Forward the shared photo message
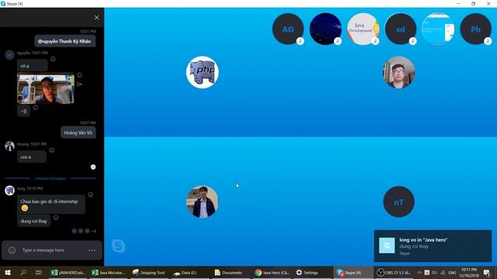The height and width of the screenshot is (279, 497). pos(79,84)
